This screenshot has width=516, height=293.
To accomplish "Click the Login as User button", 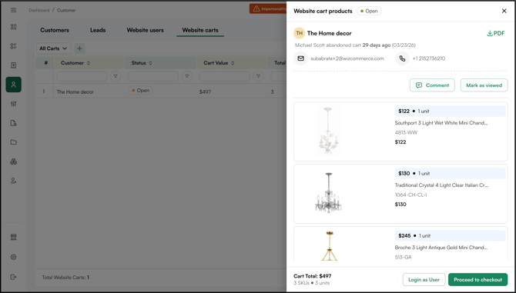I will [424, 279].
